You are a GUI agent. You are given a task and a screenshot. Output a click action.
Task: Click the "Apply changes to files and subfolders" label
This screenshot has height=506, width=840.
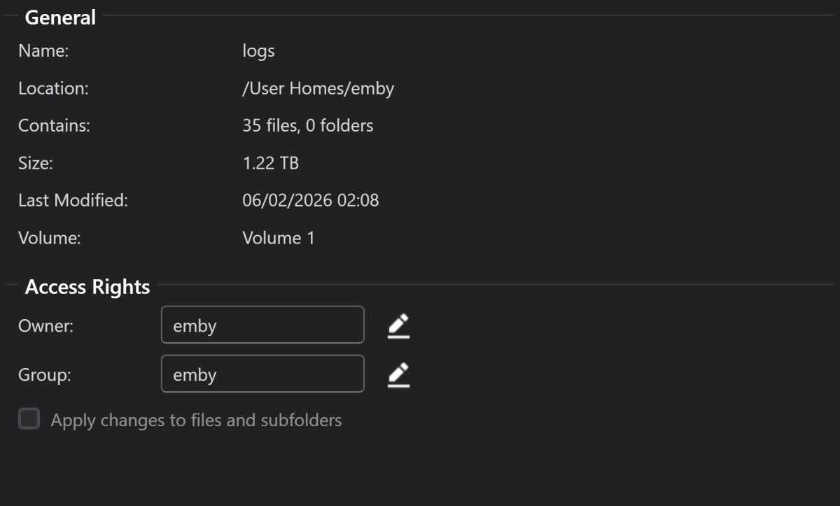point(196,421)
